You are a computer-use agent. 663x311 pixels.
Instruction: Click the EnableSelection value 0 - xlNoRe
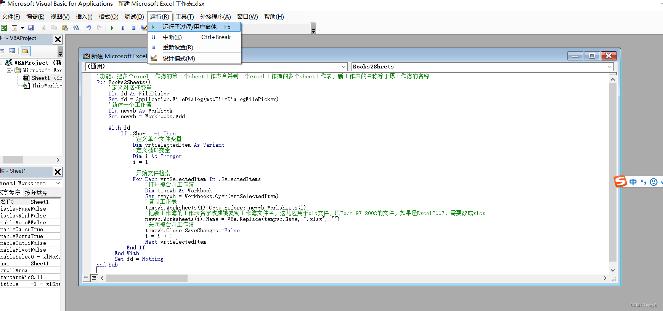click(x=45, y=257)
